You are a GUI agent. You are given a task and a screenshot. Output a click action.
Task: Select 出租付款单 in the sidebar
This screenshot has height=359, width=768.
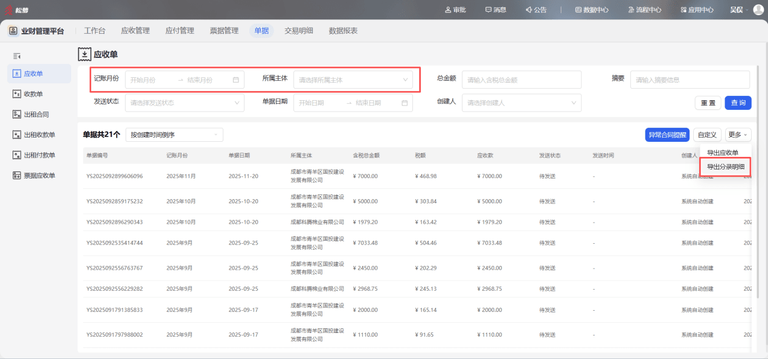pos(39,156)
